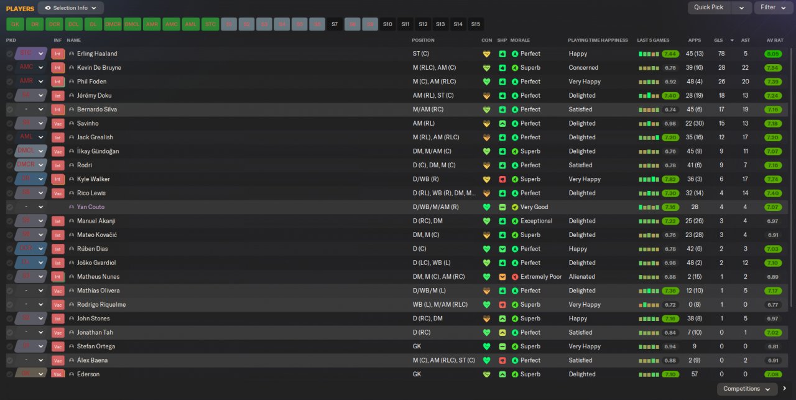Click the player profile icon beside Jérémy Doku
The width and height of the screenshot is (796, 400).
click(72, 96)
